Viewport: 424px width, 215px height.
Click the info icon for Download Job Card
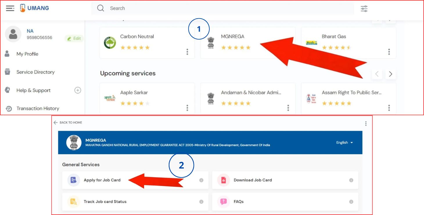pos(351,180)
